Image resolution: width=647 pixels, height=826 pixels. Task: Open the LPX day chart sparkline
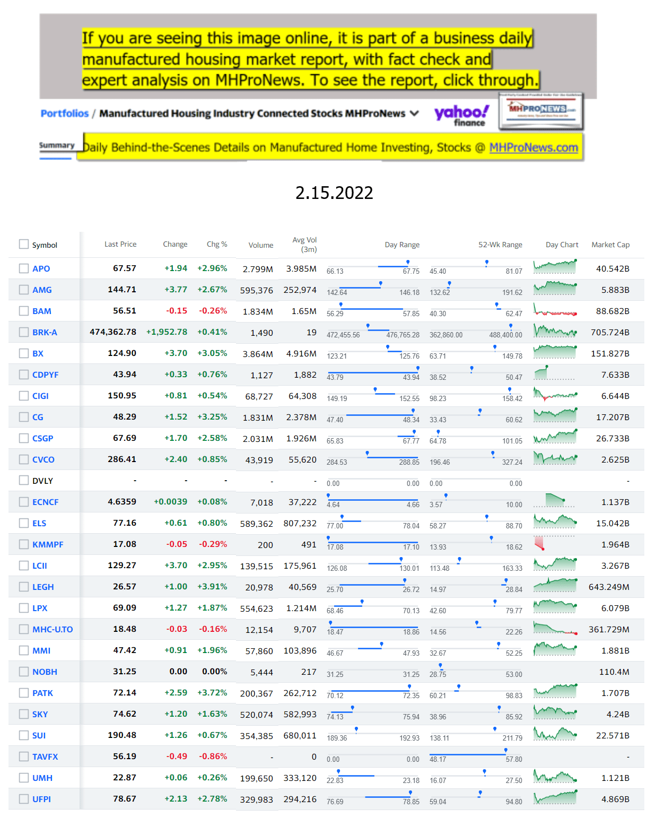click(555, 606)
